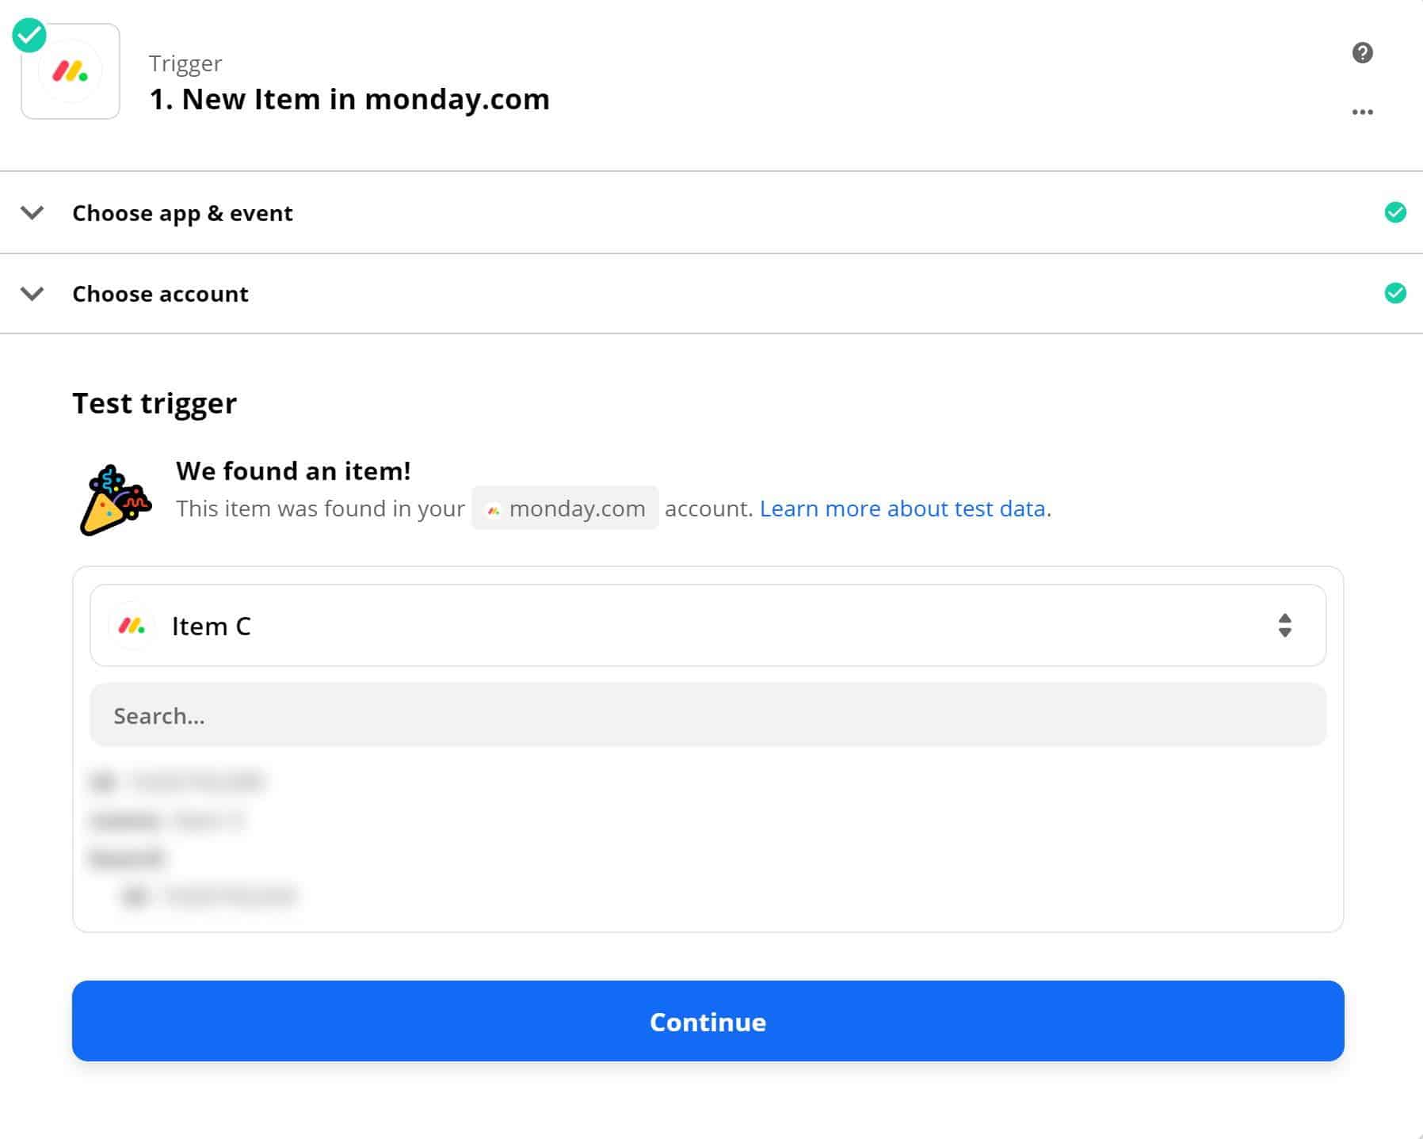Image resolution: width=1423 pixels, height=1139 pixels.
Task: Click the step title New Item in monday.com
Action: tap(349, 99)
